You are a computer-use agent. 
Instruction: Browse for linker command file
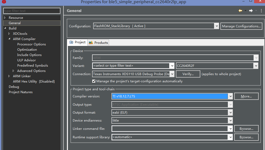tap(246, 129)
